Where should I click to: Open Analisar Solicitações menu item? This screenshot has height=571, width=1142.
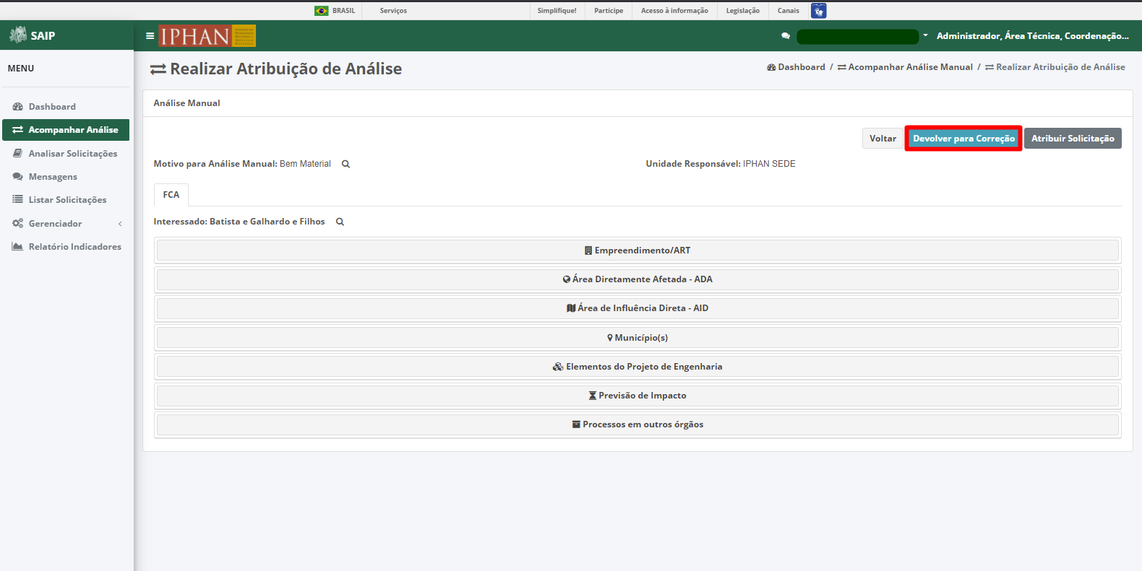pos(66,154)
